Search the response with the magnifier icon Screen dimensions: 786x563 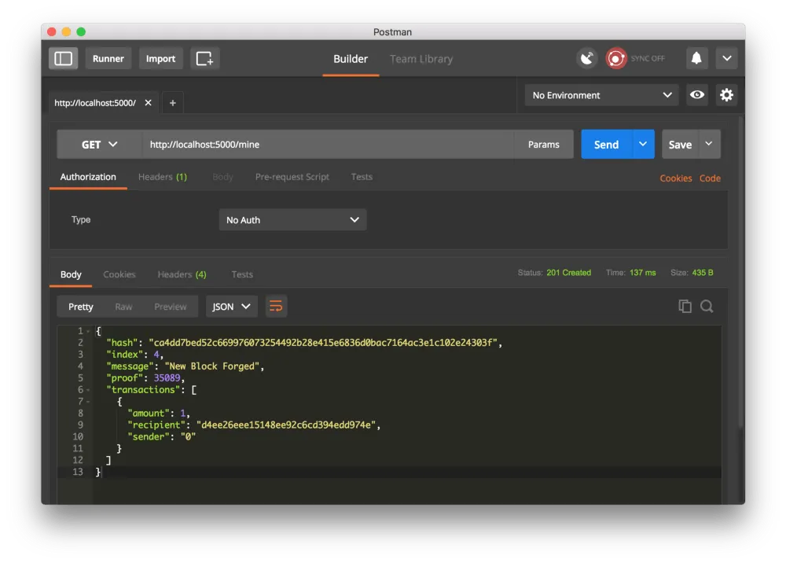tap(707, 306)
